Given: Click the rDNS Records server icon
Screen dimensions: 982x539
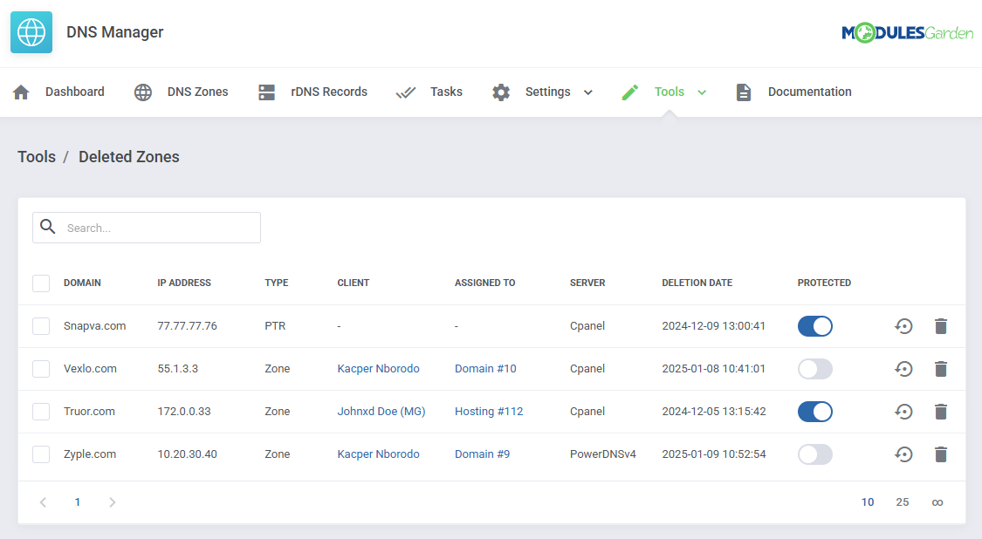Looking at the screenshot, I should coord(267,92).
